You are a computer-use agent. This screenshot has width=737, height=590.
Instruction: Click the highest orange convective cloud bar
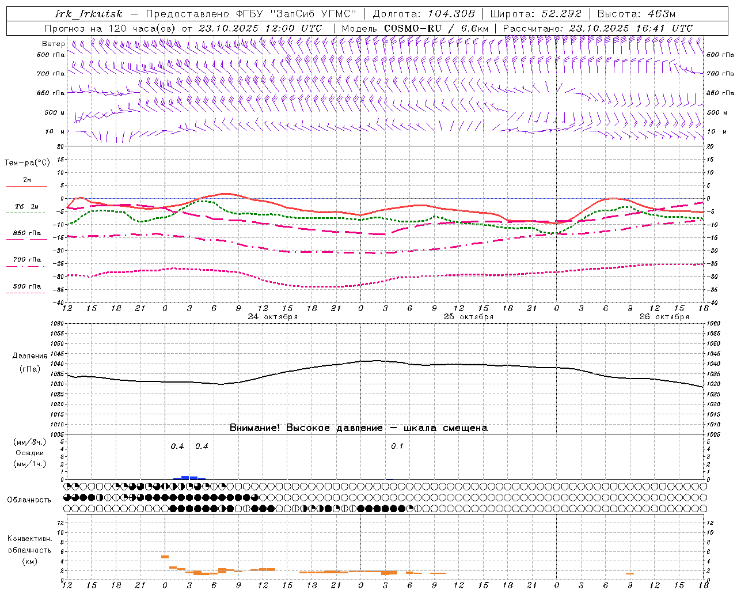point(165,557)
